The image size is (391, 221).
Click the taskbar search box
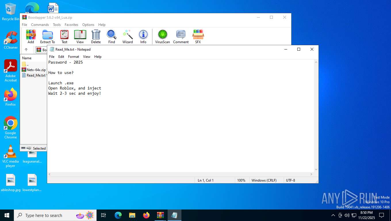click(x=55, y=215)
